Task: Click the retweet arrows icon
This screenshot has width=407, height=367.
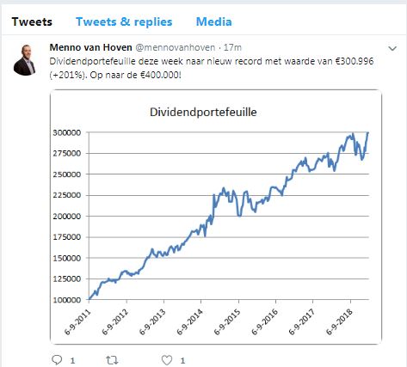Action: [x=112, y=360]
